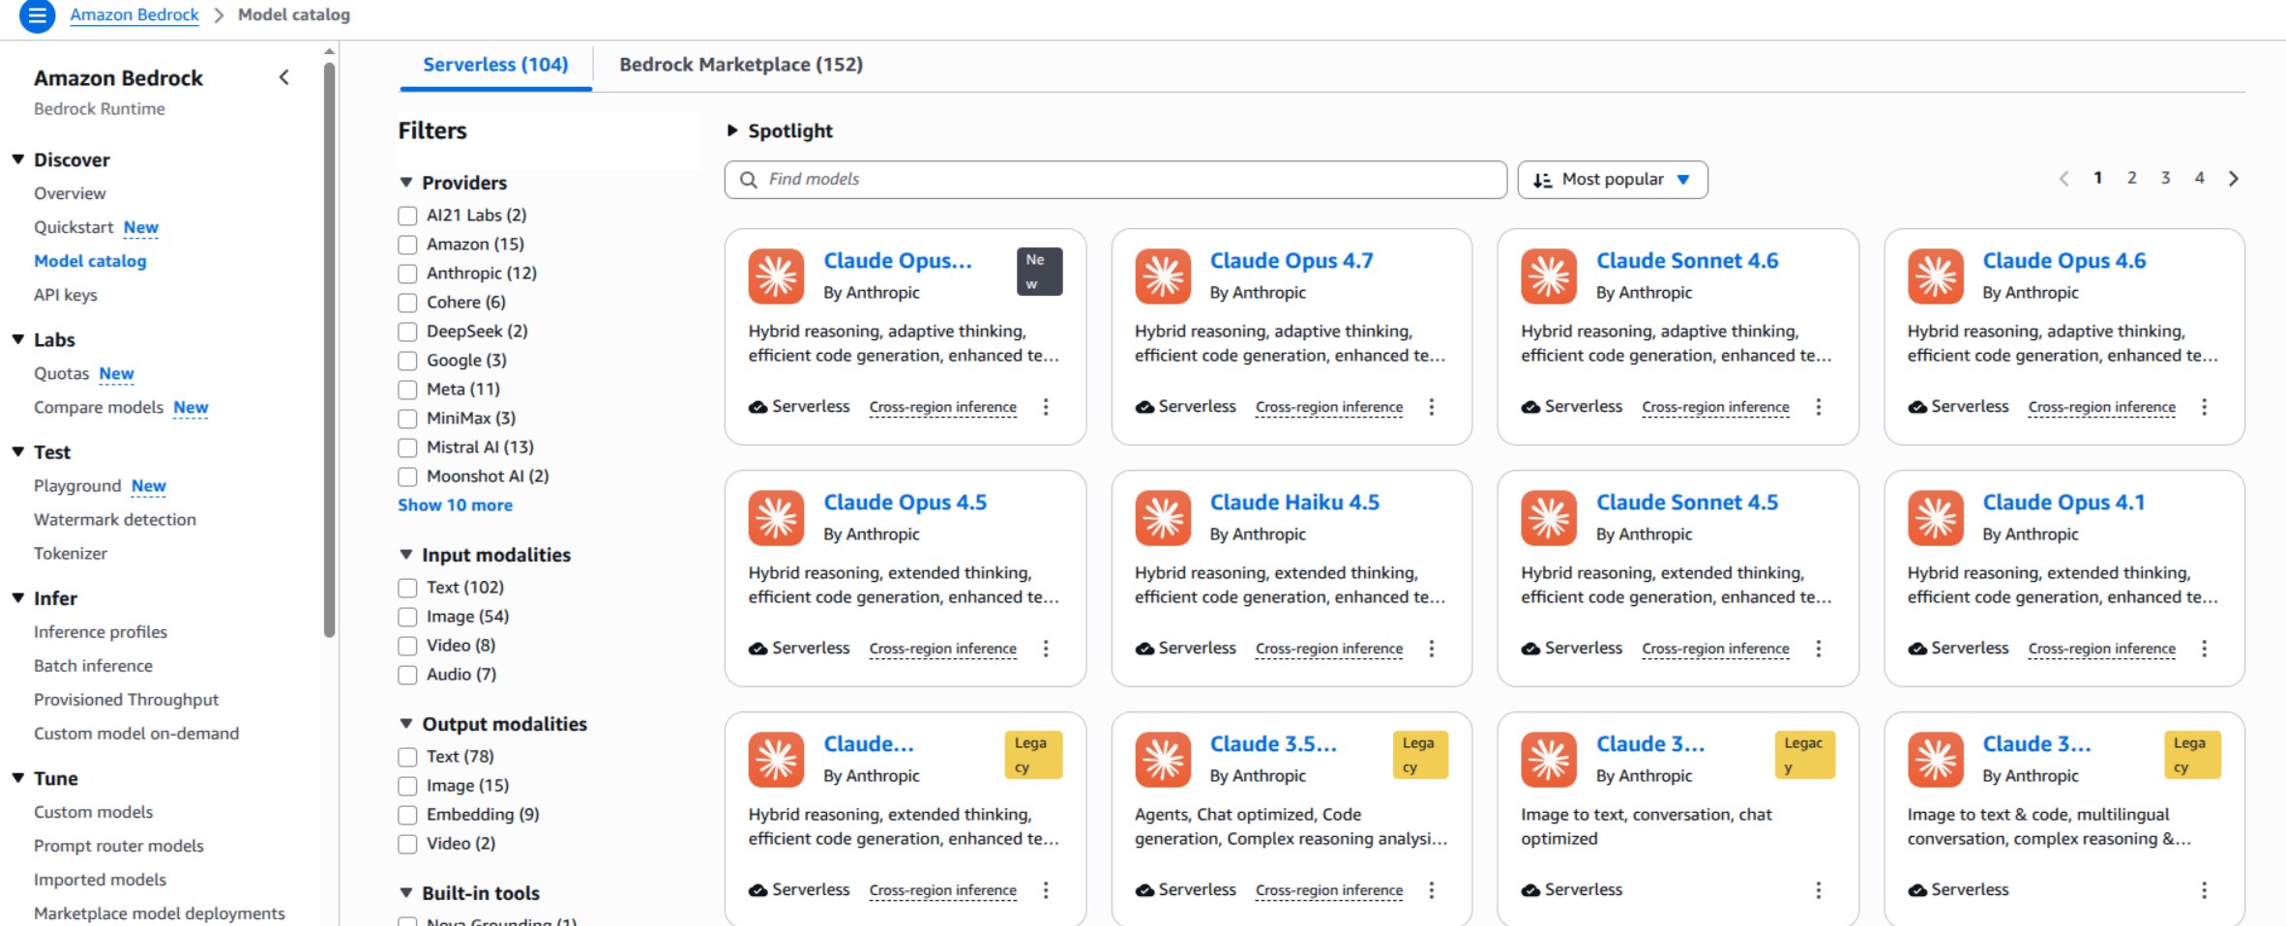This screenshot has height=926, width=2286.
Task: Select the Google provider checkbox
Action: (x=407, y=361)
